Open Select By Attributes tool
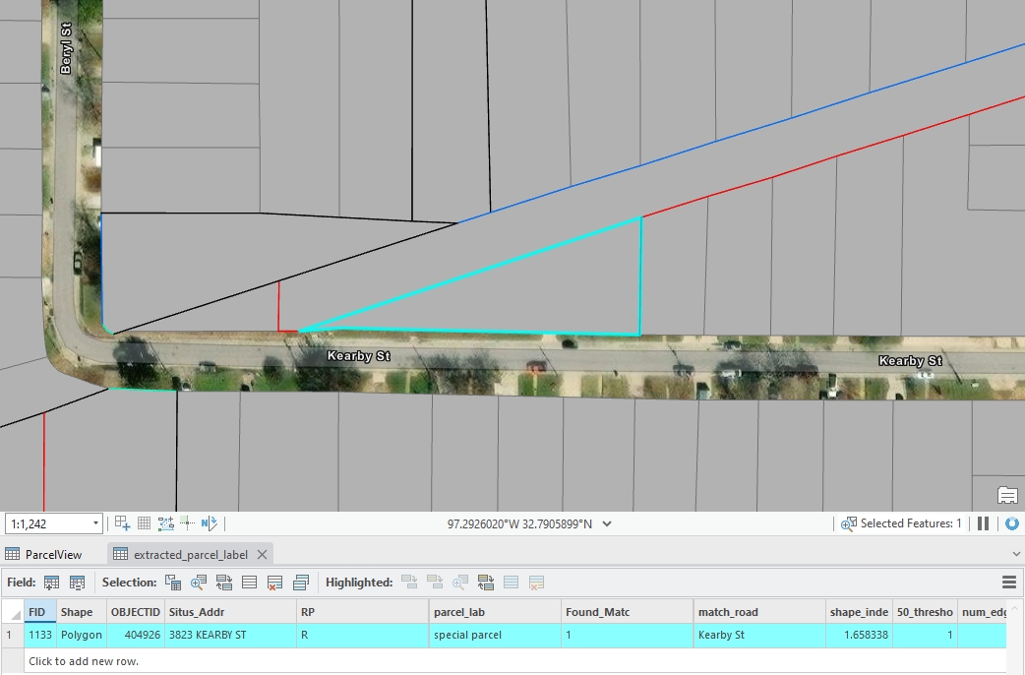Image resolution: width=1025 pixels, height=675 pixels. click(x=173, y=583)
